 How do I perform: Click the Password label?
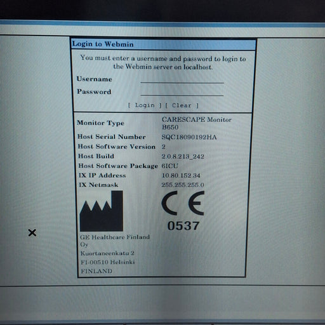(94, 91)
